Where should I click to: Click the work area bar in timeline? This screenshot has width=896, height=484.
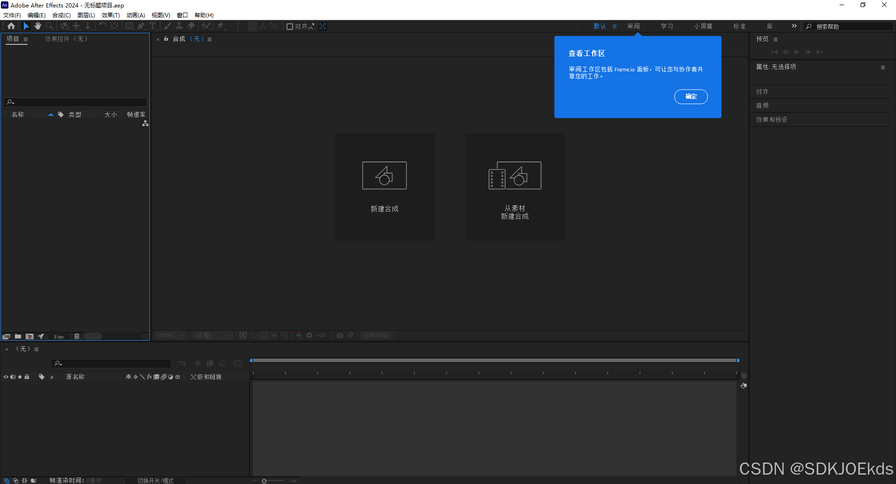coord(495,360)
